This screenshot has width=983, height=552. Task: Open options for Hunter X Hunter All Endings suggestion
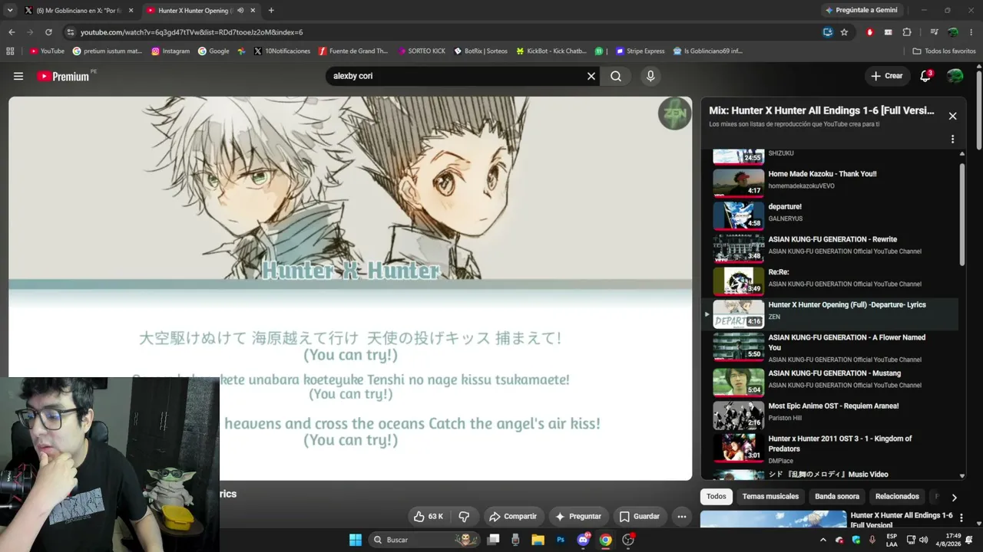point(961,518)
